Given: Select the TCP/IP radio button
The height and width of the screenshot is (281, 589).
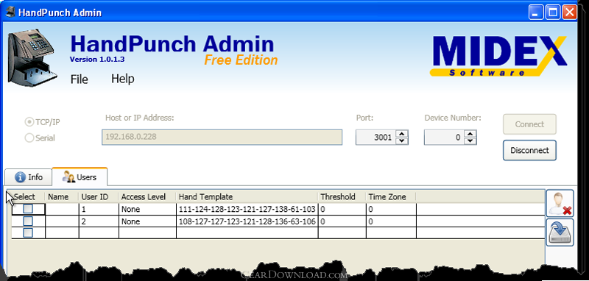Looking at the screenshot, I should tap(29, 122).
